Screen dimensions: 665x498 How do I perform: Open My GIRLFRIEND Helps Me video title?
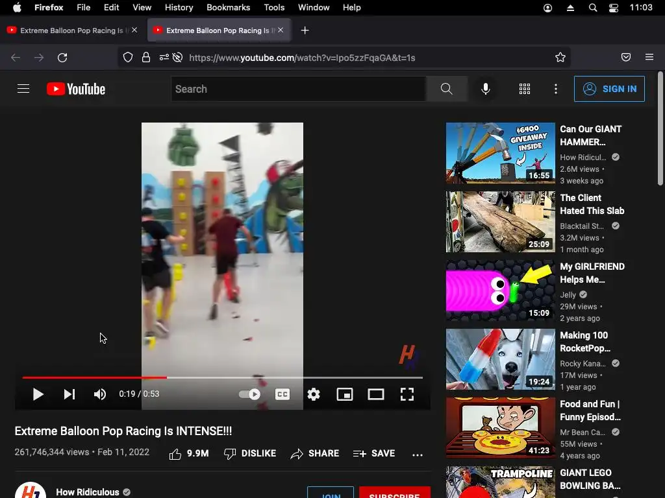click(592, 273)
